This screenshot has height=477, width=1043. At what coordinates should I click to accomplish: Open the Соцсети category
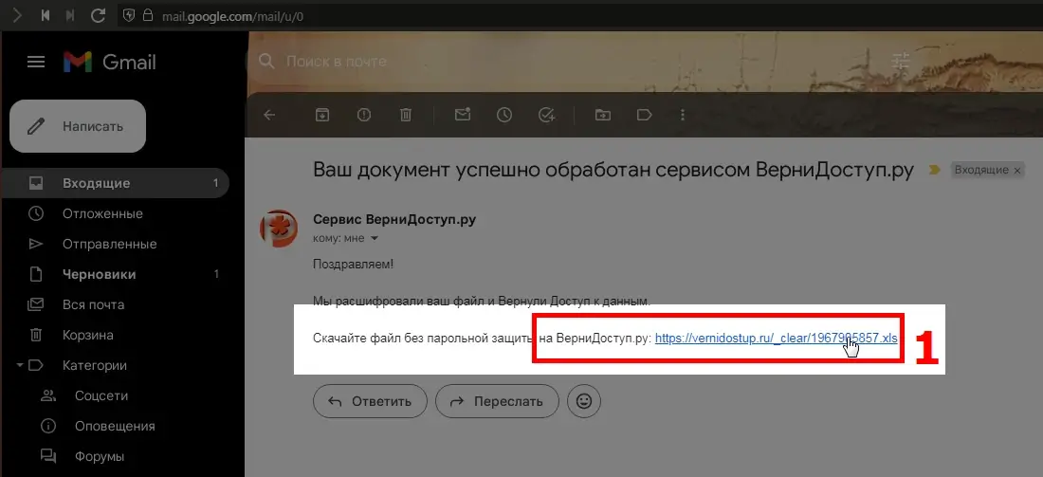pos(101,395)
